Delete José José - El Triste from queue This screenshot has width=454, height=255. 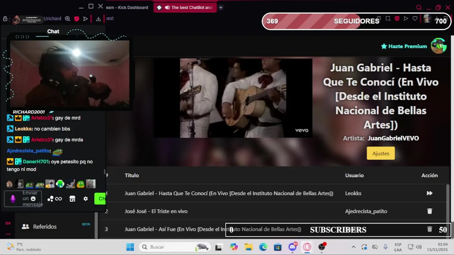click(x=429, y=211)
